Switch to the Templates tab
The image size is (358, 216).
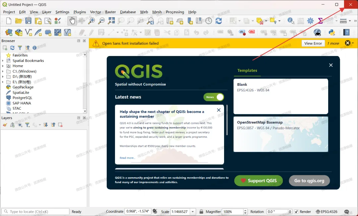coord(247,71)
